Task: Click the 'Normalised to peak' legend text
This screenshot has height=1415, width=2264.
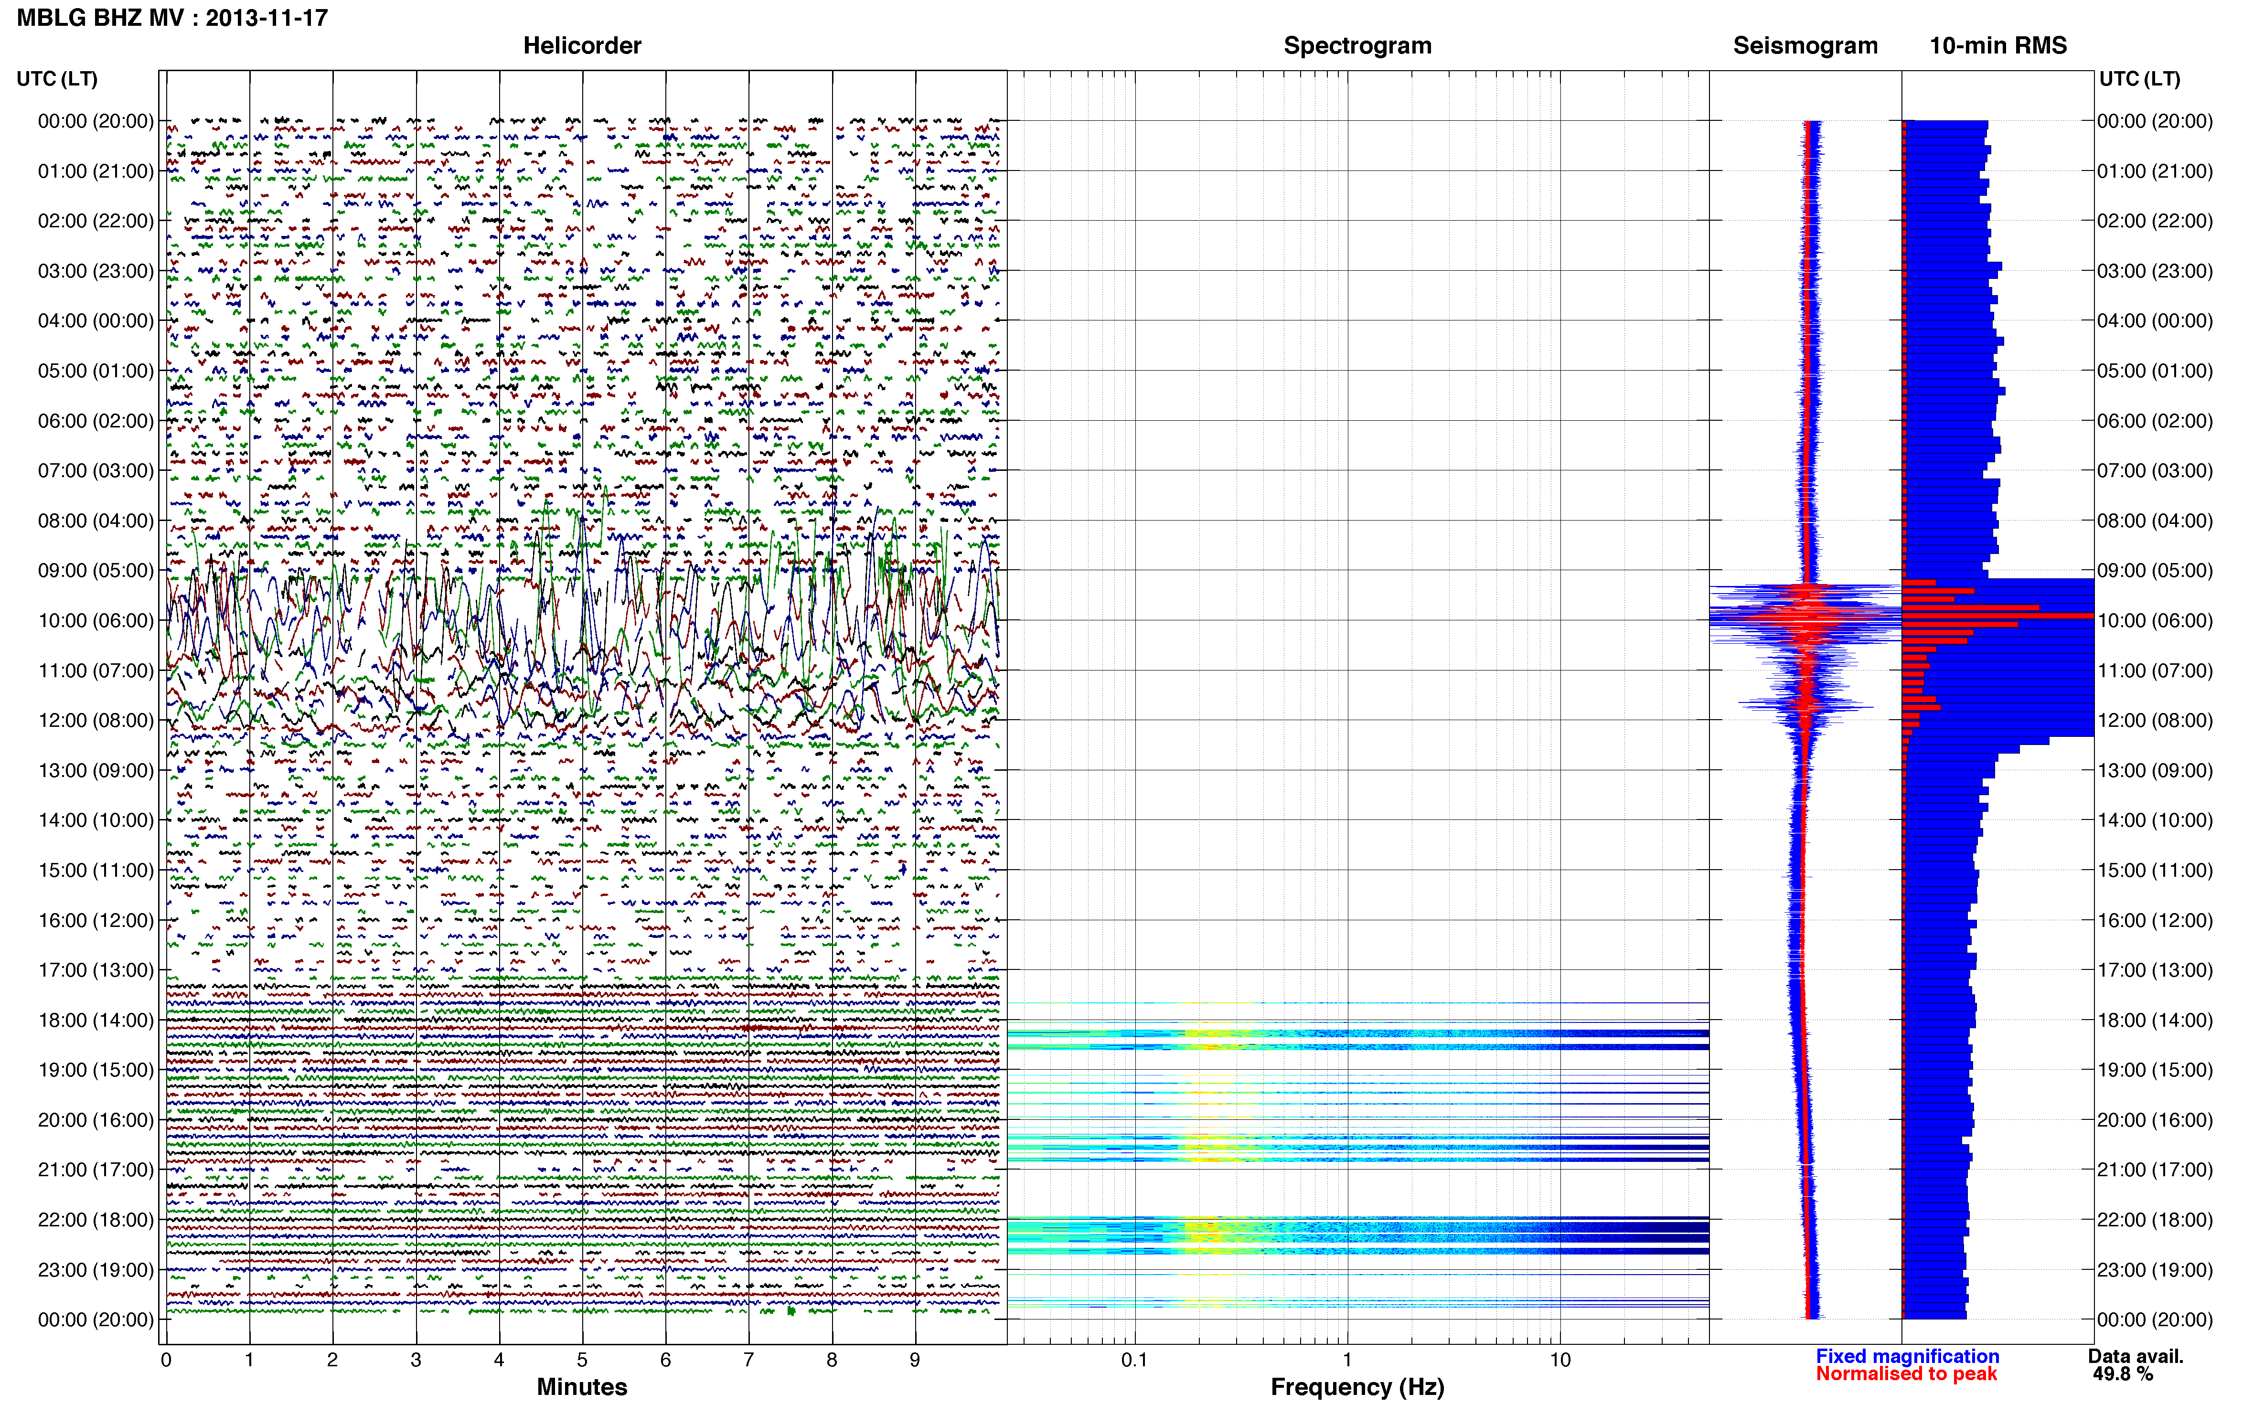Action: 1906,1374
